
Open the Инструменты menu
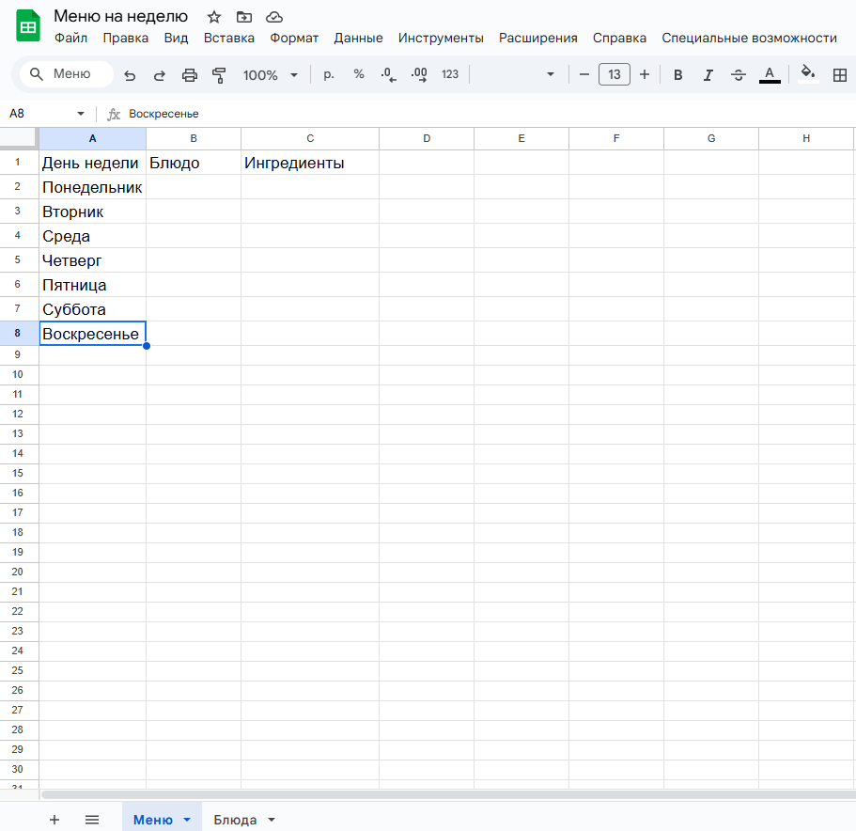[441, 38]
